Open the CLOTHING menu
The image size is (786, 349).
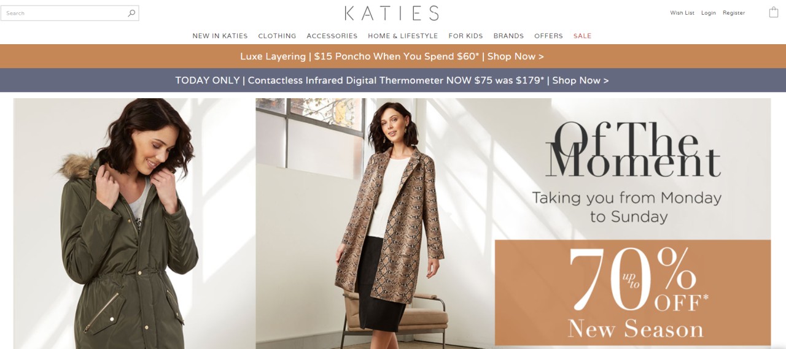tap(277, 36)
